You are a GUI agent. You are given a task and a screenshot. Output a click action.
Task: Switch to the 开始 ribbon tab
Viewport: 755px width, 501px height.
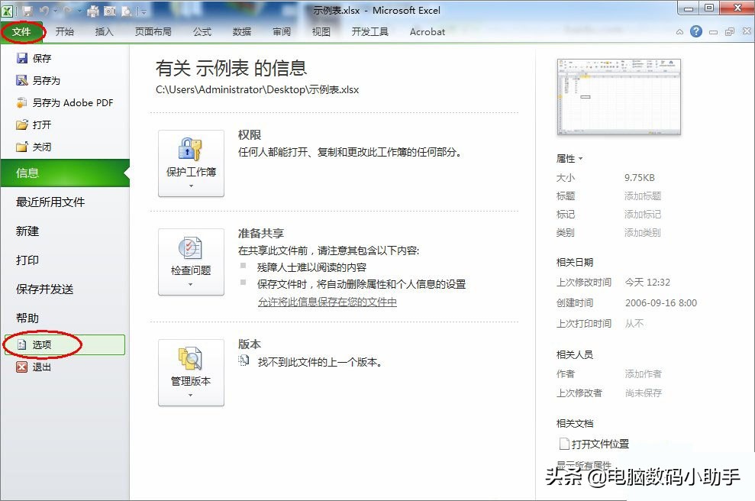(64, 31)
